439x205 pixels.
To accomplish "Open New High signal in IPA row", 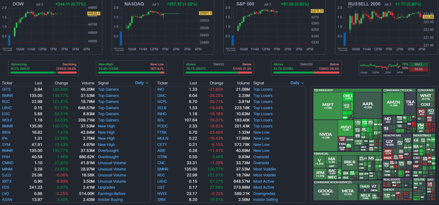I will 107,138.
